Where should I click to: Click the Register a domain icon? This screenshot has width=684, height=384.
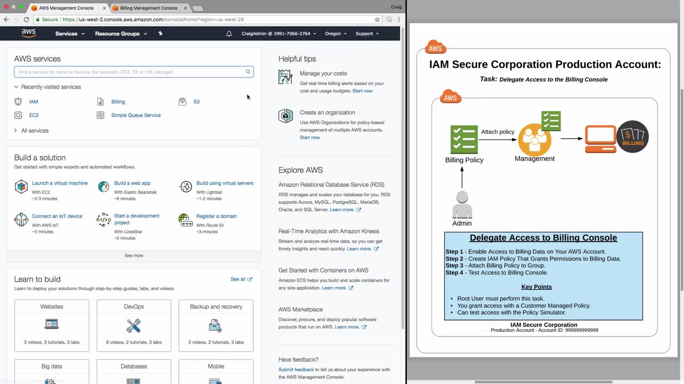185,220
